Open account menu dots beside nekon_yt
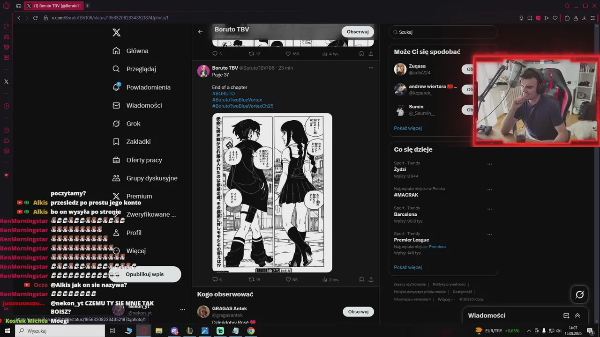Screen dimensions: 600x337 pyautogui.click(x=182, y=310)
